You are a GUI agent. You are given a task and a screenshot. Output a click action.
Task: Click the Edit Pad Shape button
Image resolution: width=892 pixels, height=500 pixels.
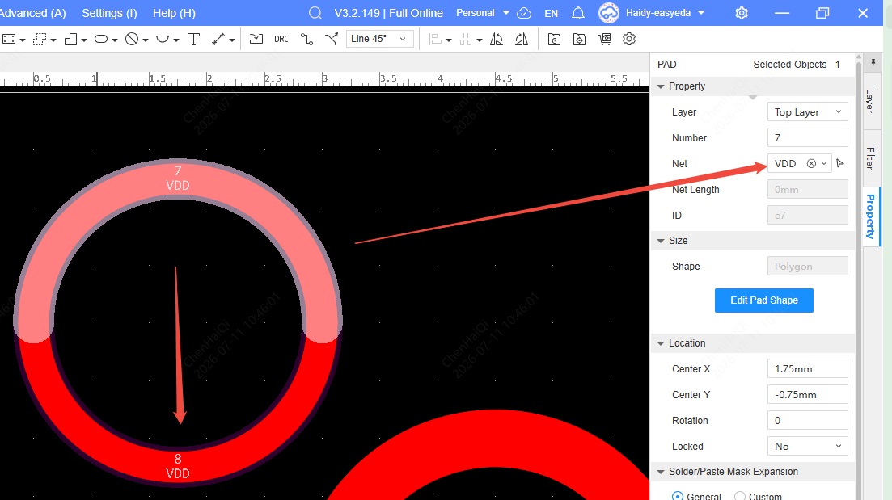[x=764, y=300]
